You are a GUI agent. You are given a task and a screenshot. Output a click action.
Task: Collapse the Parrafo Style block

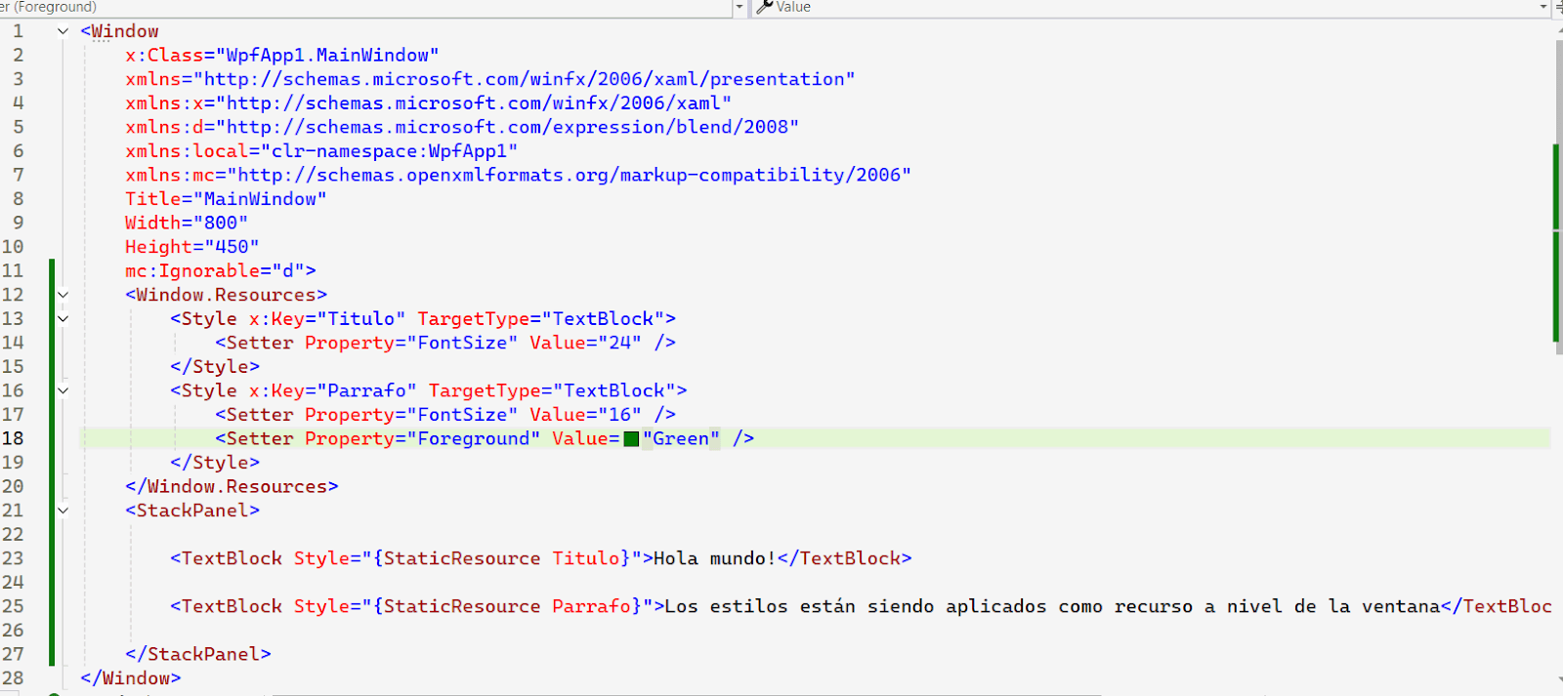(63, 390)
